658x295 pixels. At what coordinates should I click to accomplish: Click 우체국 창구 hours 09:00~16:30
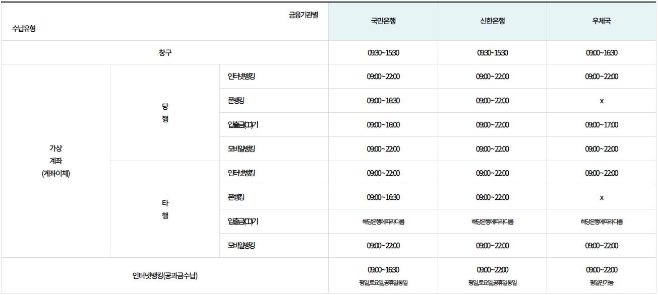(x=602, y=53)
